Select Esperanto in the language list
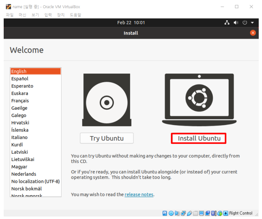The height and width of the screenshot is (219, 262). (36, 86)
